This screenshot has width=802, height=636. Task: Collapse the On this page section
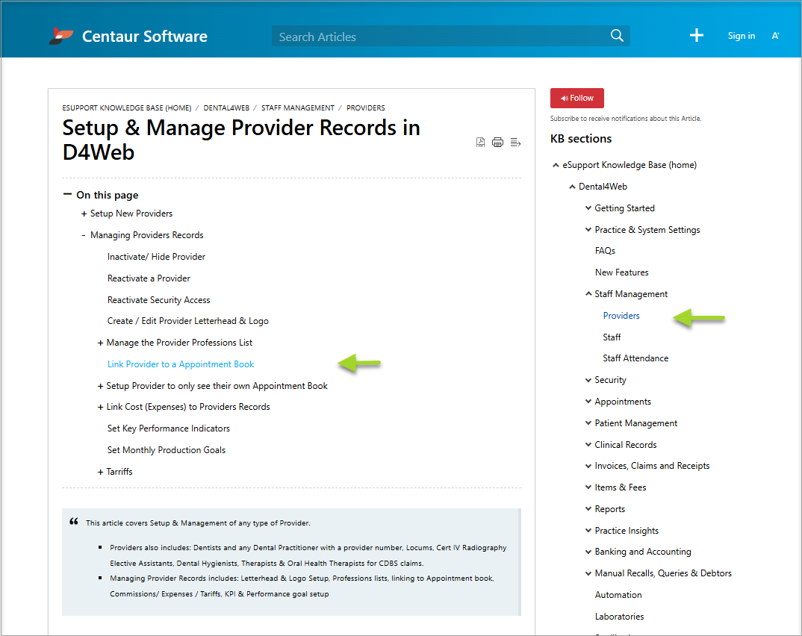pos(67,194)
